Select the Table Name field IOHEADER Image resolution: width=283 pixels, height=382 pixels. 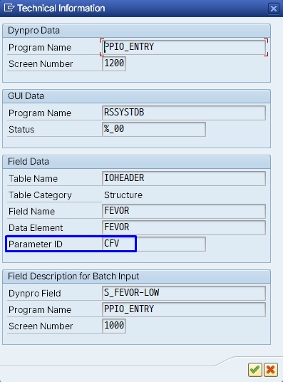point(184,178)
